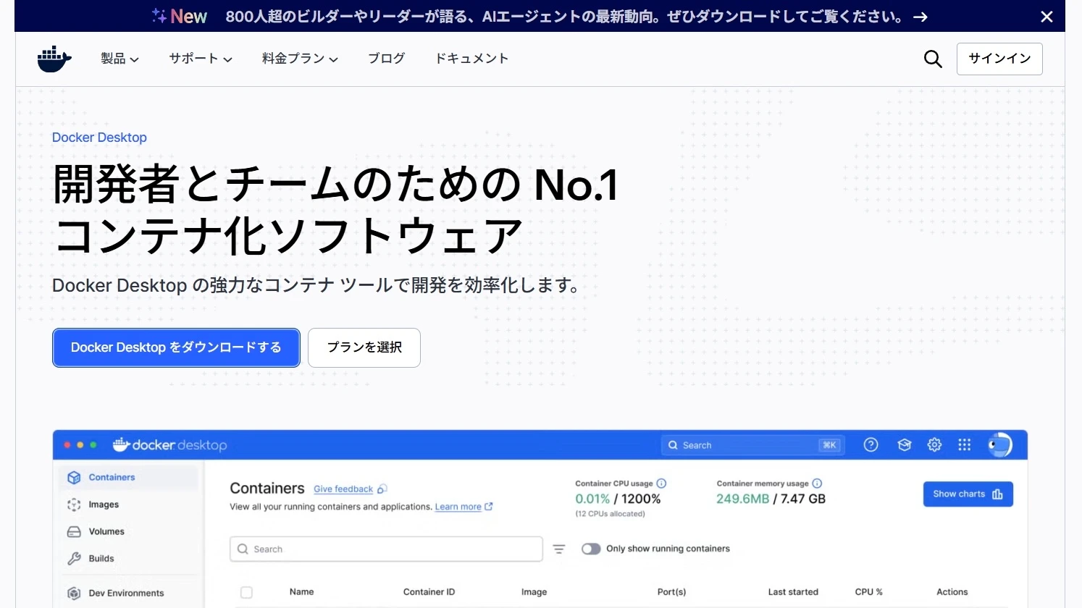Toggle Only show running containers
Viewport: 1082px width, 608px height.
tap(591, 549)
